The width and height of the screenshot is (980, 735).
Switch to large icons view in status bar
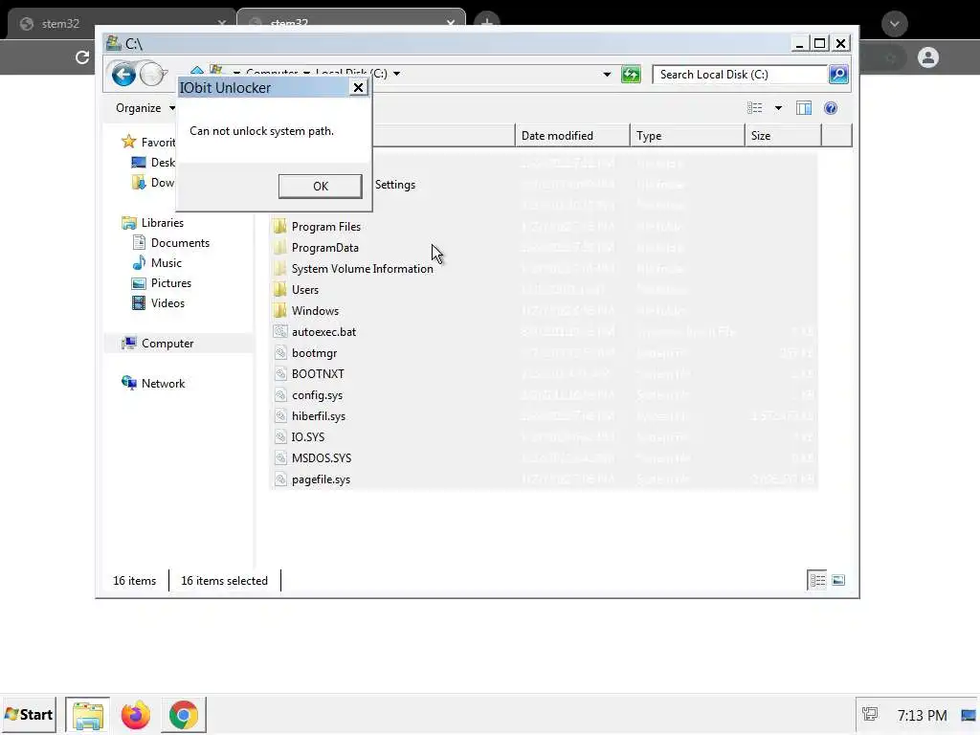tap(838, 580)
